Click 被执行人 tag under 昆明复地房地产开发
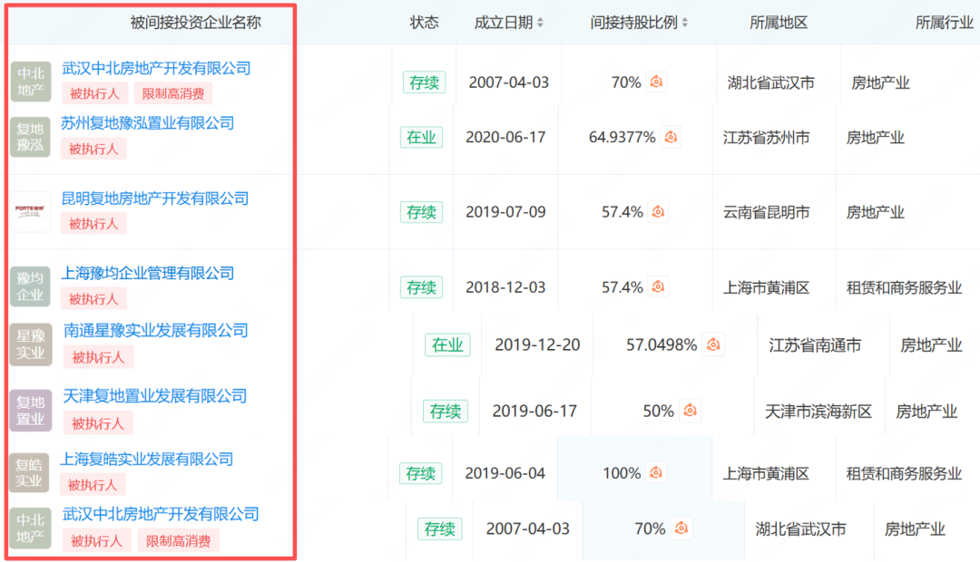Viewport: 980px width, 562px height. pyautogui.click(x=93, y=224)
